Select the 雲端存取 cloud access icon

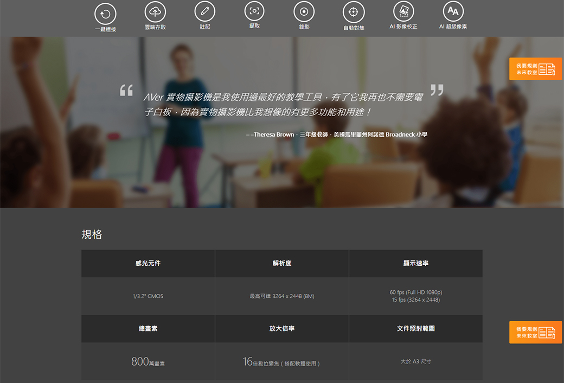coord(155,12)
